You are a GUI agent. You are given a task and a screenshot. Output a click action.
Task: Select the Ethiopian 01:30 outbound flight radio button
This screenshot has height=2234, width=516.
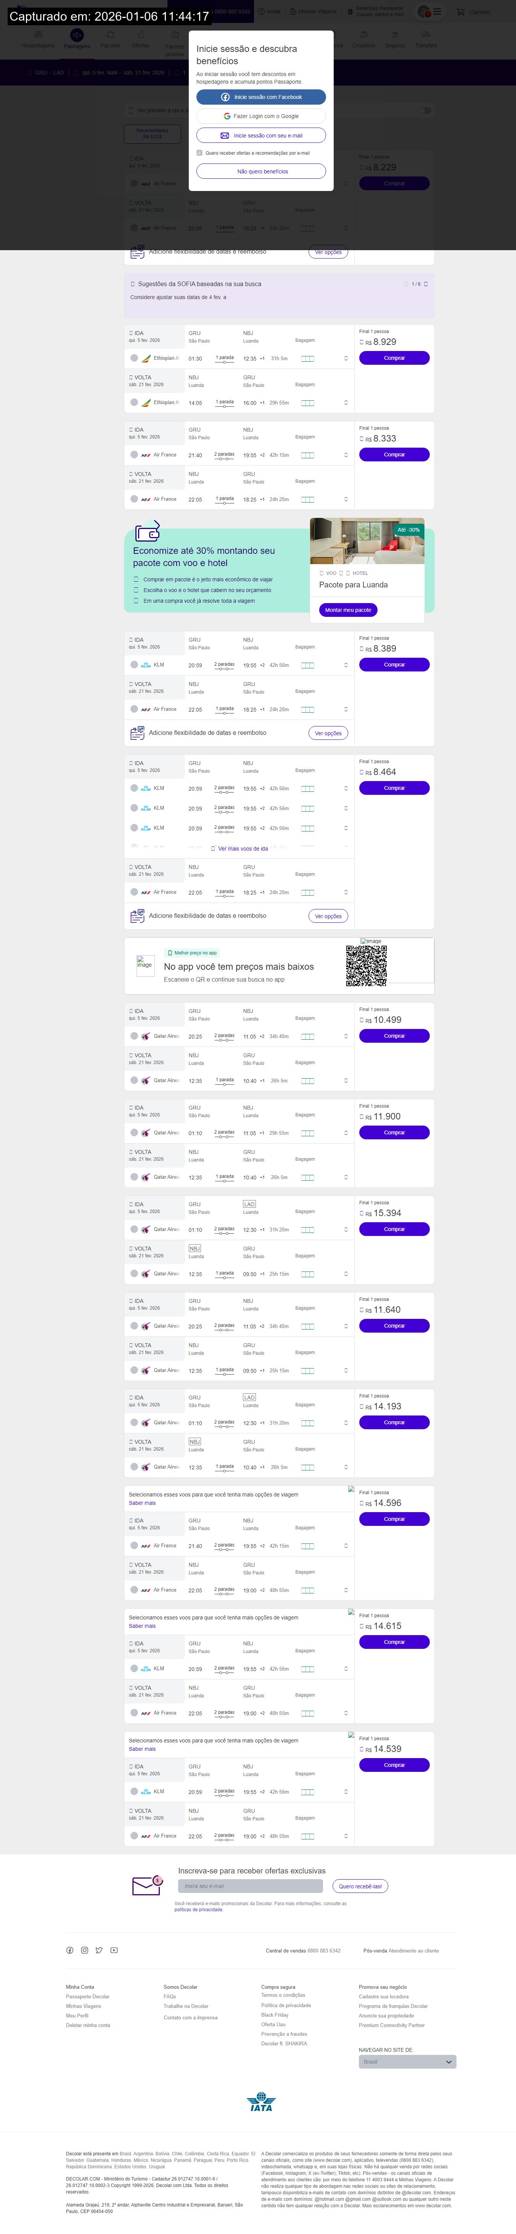pyautogui.click(x=134, y=358)
